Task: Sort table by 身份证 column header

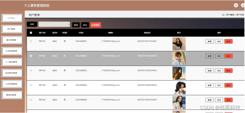Action: pos(147,33)
